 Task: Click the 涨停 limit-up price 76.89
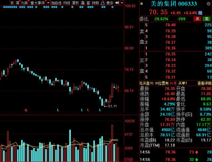click(x=170, y=120)
